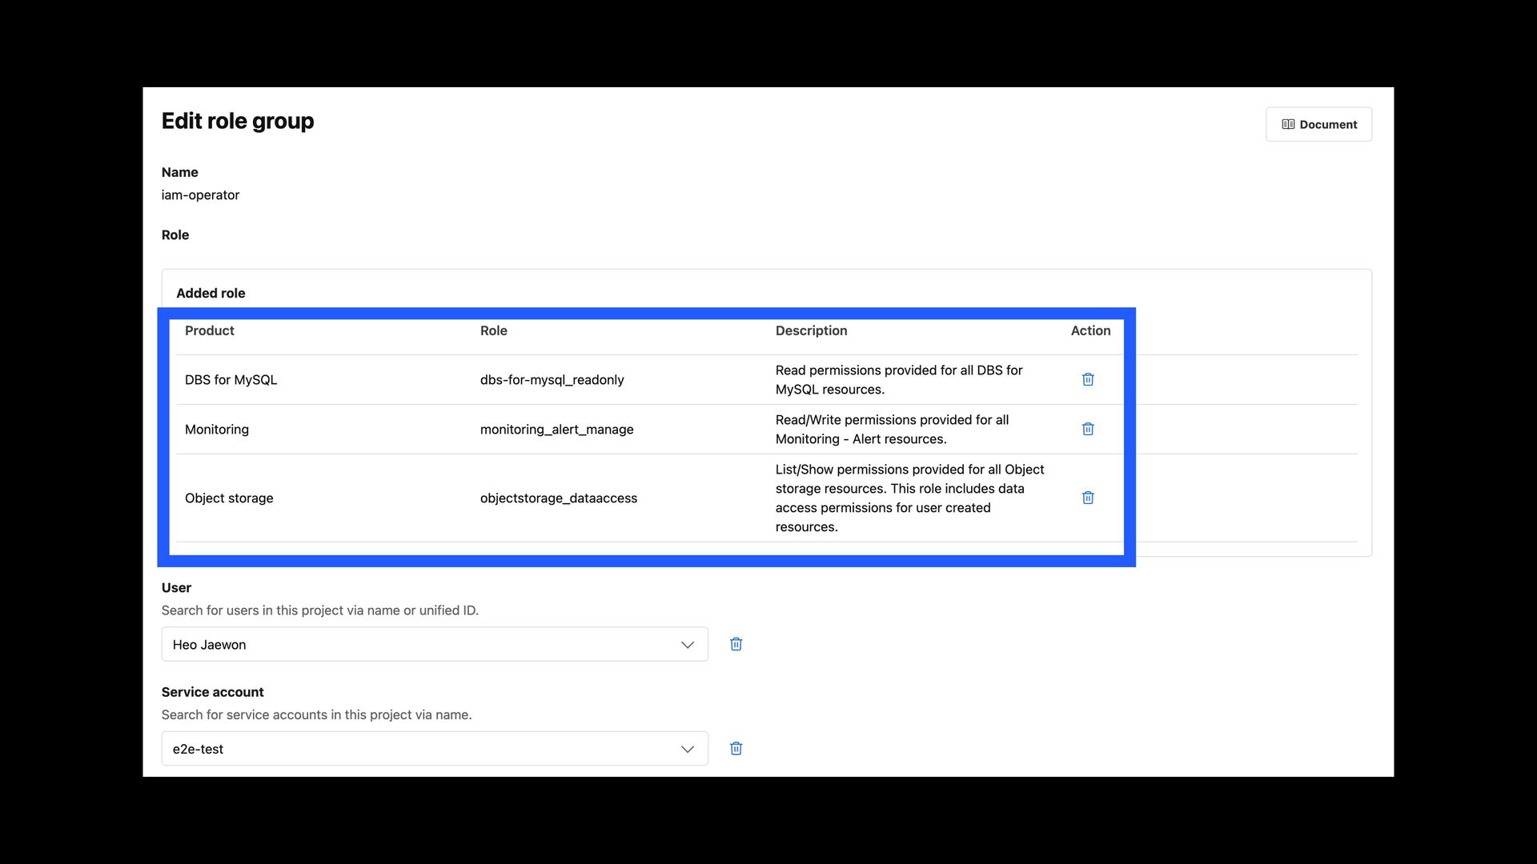Delete the Object storage role row
1537x864 pixels.
(1088, 498)
